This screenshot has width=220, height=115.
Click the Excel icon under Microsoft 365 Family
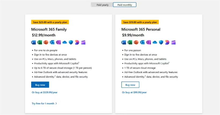point(40,42)
